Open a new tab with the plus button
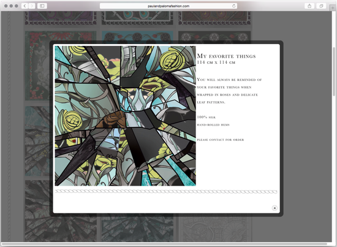337x247 pixels. [x=333, y=7]
